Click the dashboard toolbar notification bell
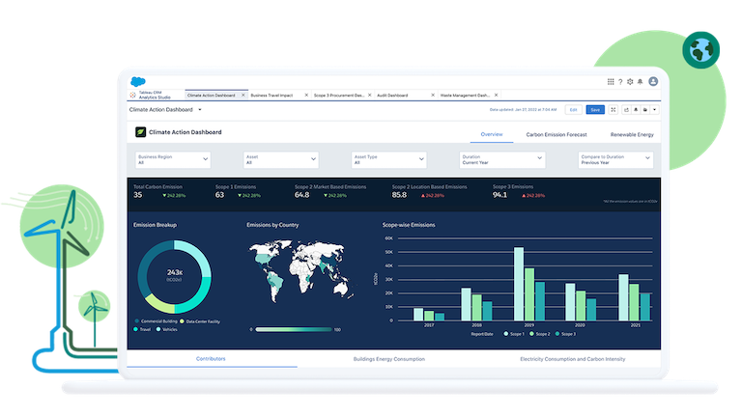 [x=636, y=110]
